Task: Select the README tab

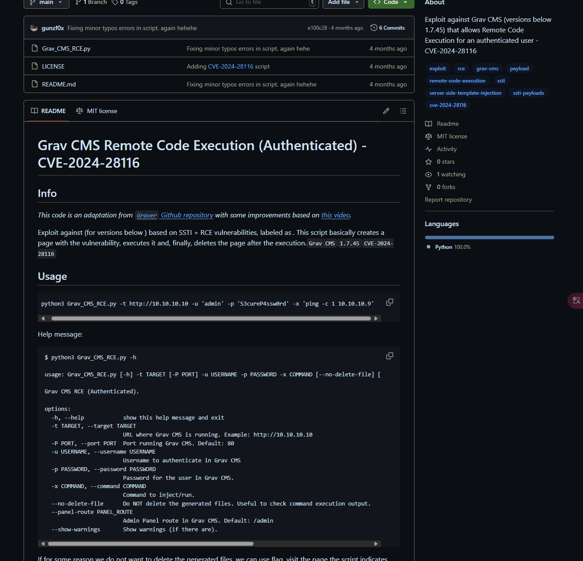Action: [x=48, y=111]
